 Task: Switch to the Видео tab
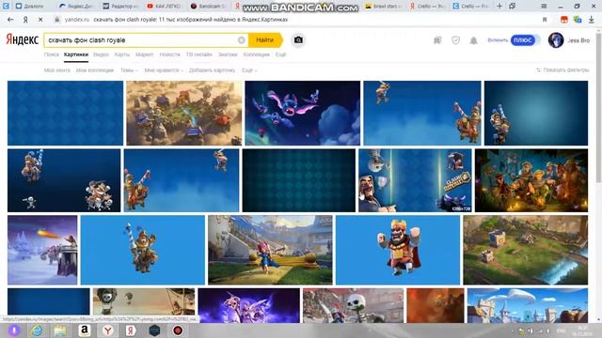[101, 54]
